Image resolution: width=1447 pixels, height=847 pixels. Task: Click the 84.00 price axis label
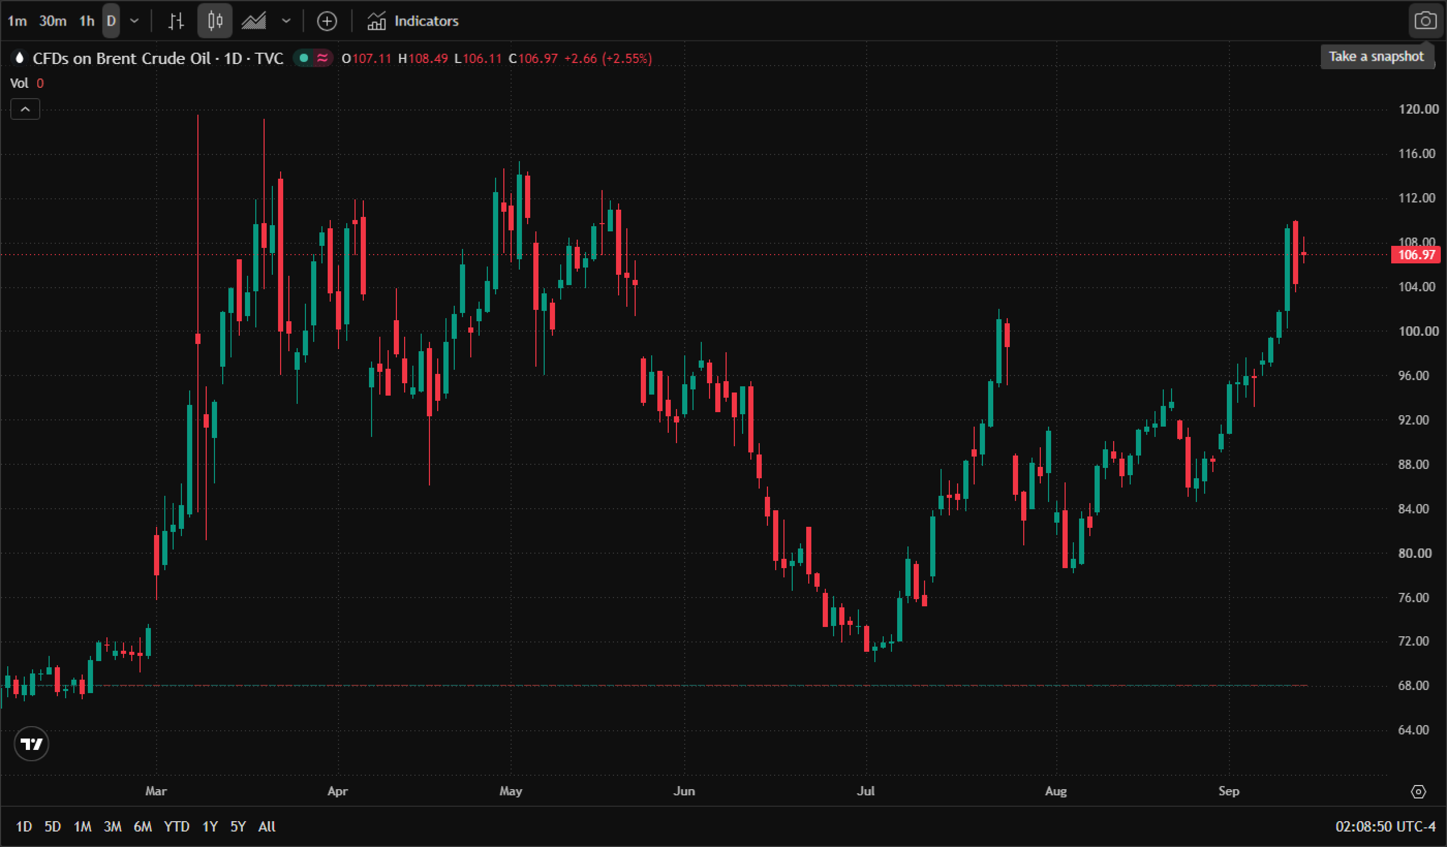pos(1413,509)
